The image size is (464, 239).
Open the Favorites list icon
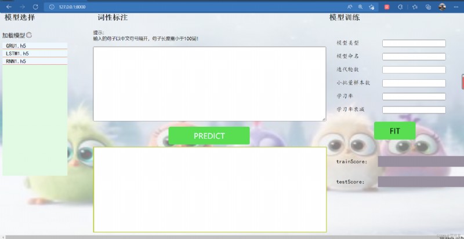tap(415, 7)
